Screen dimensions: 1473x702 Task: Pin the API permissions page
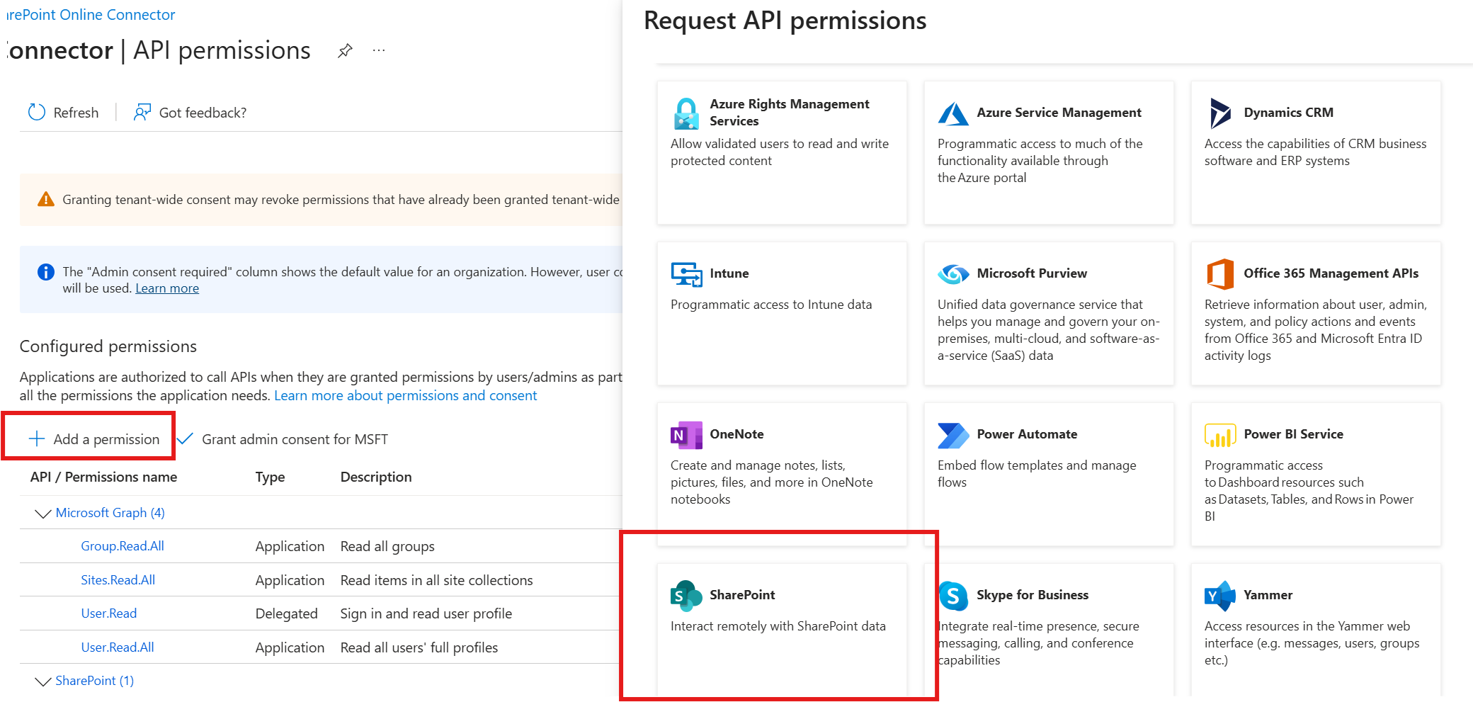345,51
